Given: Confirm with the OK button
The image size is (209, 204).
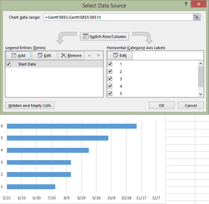Looking at the screenshot, I should 162,105.
